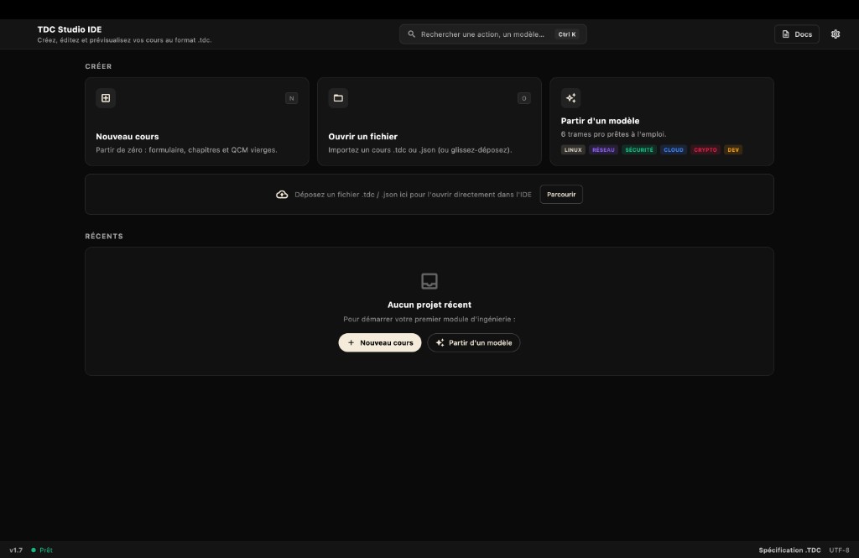The height and width of the screenshot is (558, 859).
Task: Click the UTF-8 encoding indicator
Action: coord(839,550)
